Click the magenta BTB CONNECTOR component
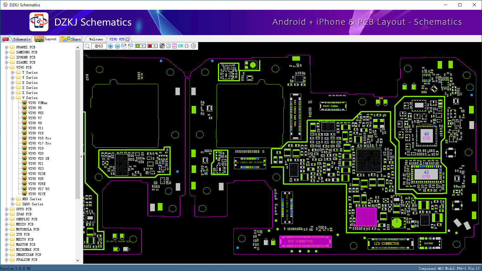Image resolution: width=482 pixels, height=271 pixels. point(305,242)
